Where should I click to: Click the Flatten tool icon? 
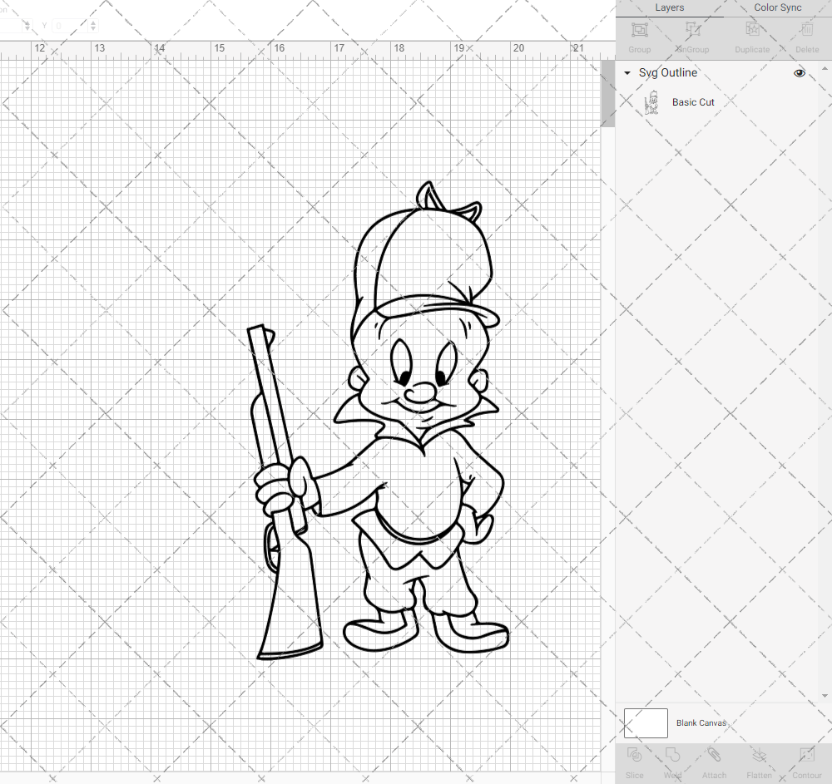[759, 755]
